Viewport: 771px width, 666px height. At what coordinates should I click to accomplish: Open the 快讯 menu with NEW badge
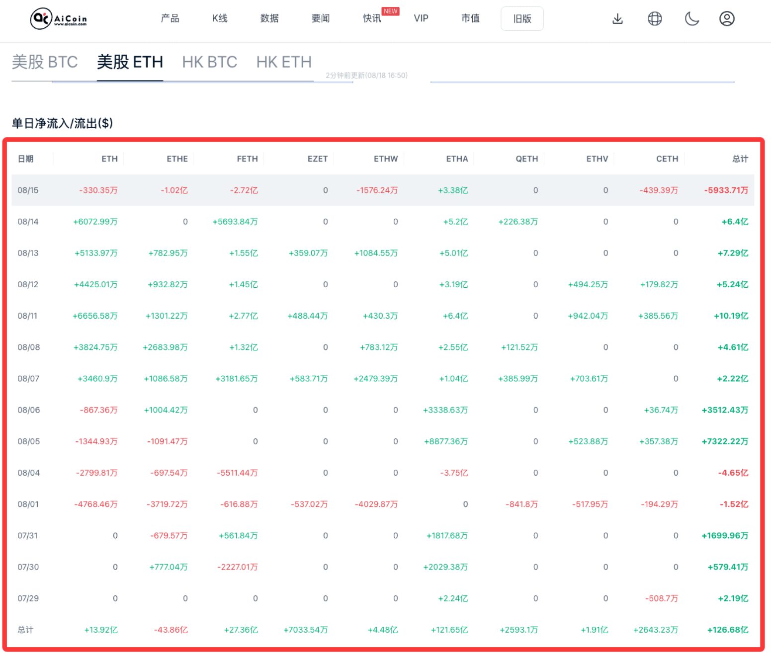coord(372,18)
